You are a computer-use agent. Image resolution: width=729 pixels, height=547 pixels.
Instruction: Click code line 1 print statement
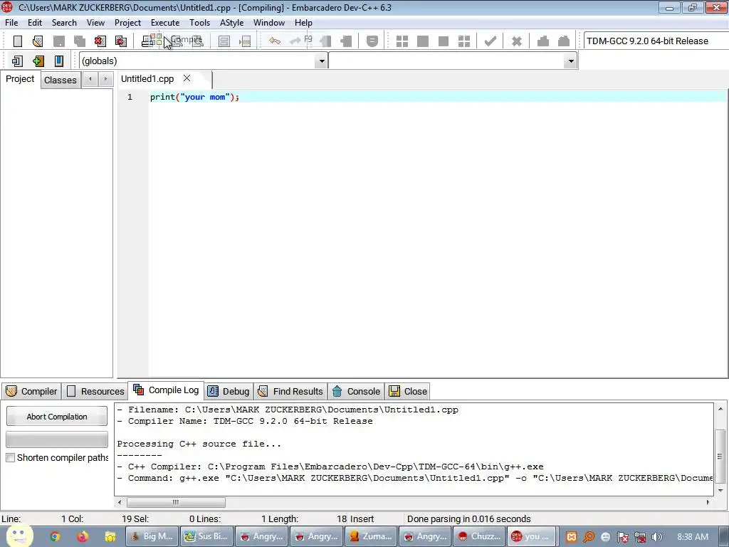(194, 97)
